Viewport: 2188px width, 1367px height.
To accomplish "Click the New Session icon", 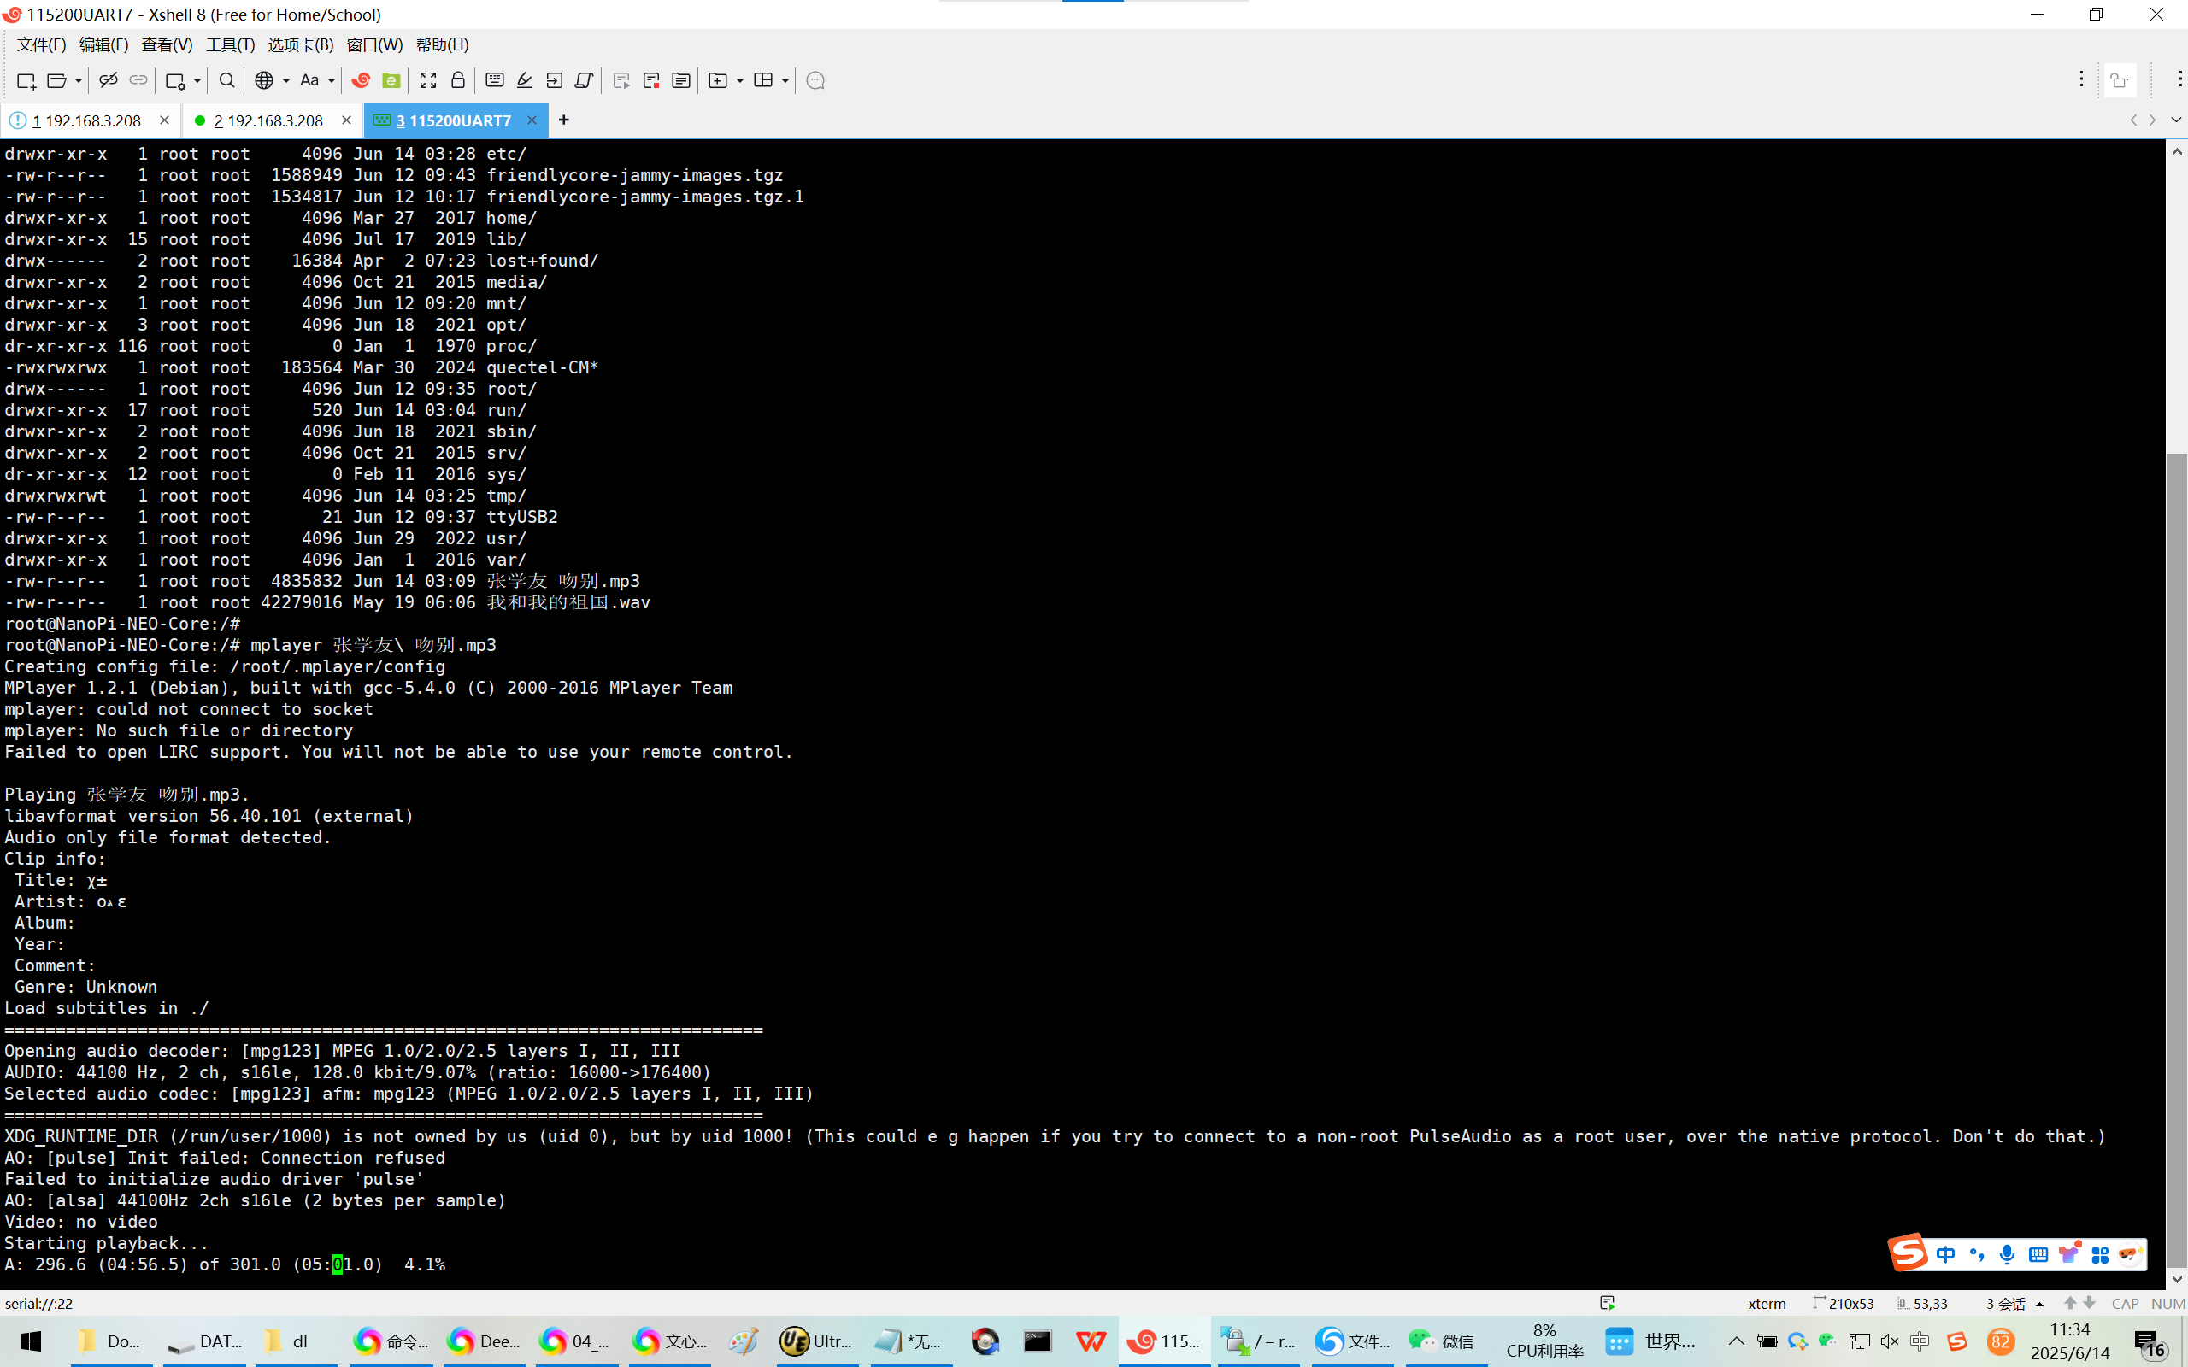I will click(26, 80).
